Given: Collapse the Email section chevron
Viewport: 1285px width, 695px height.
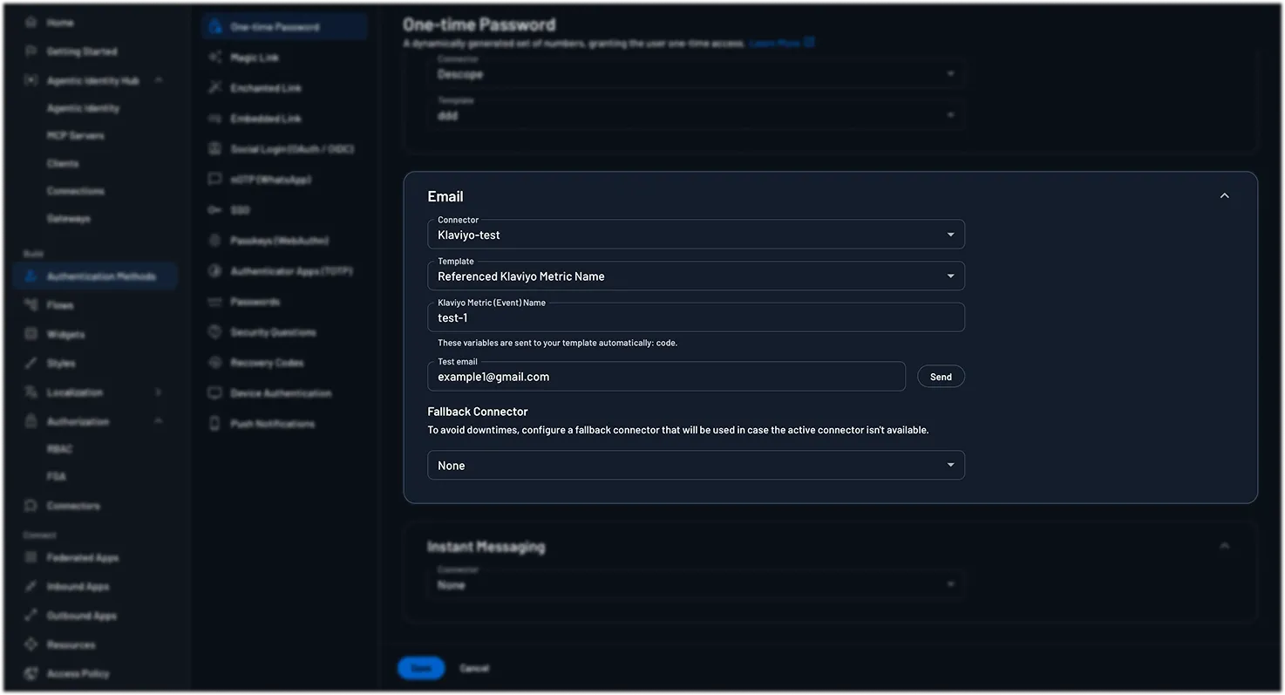Looking at the screenshot, I should (1224, 196).
